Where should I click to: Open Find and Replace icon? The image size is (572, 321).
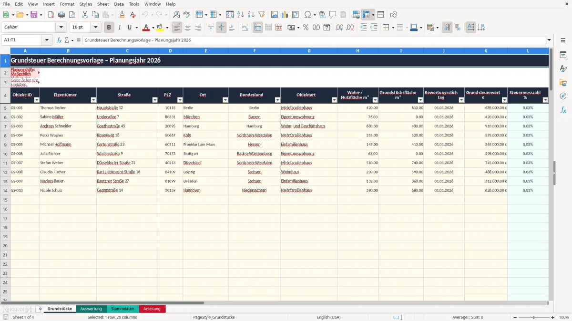pos(176,15)
